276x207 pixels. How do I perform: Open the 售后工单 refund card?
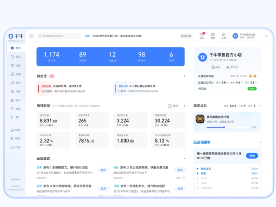149,88
